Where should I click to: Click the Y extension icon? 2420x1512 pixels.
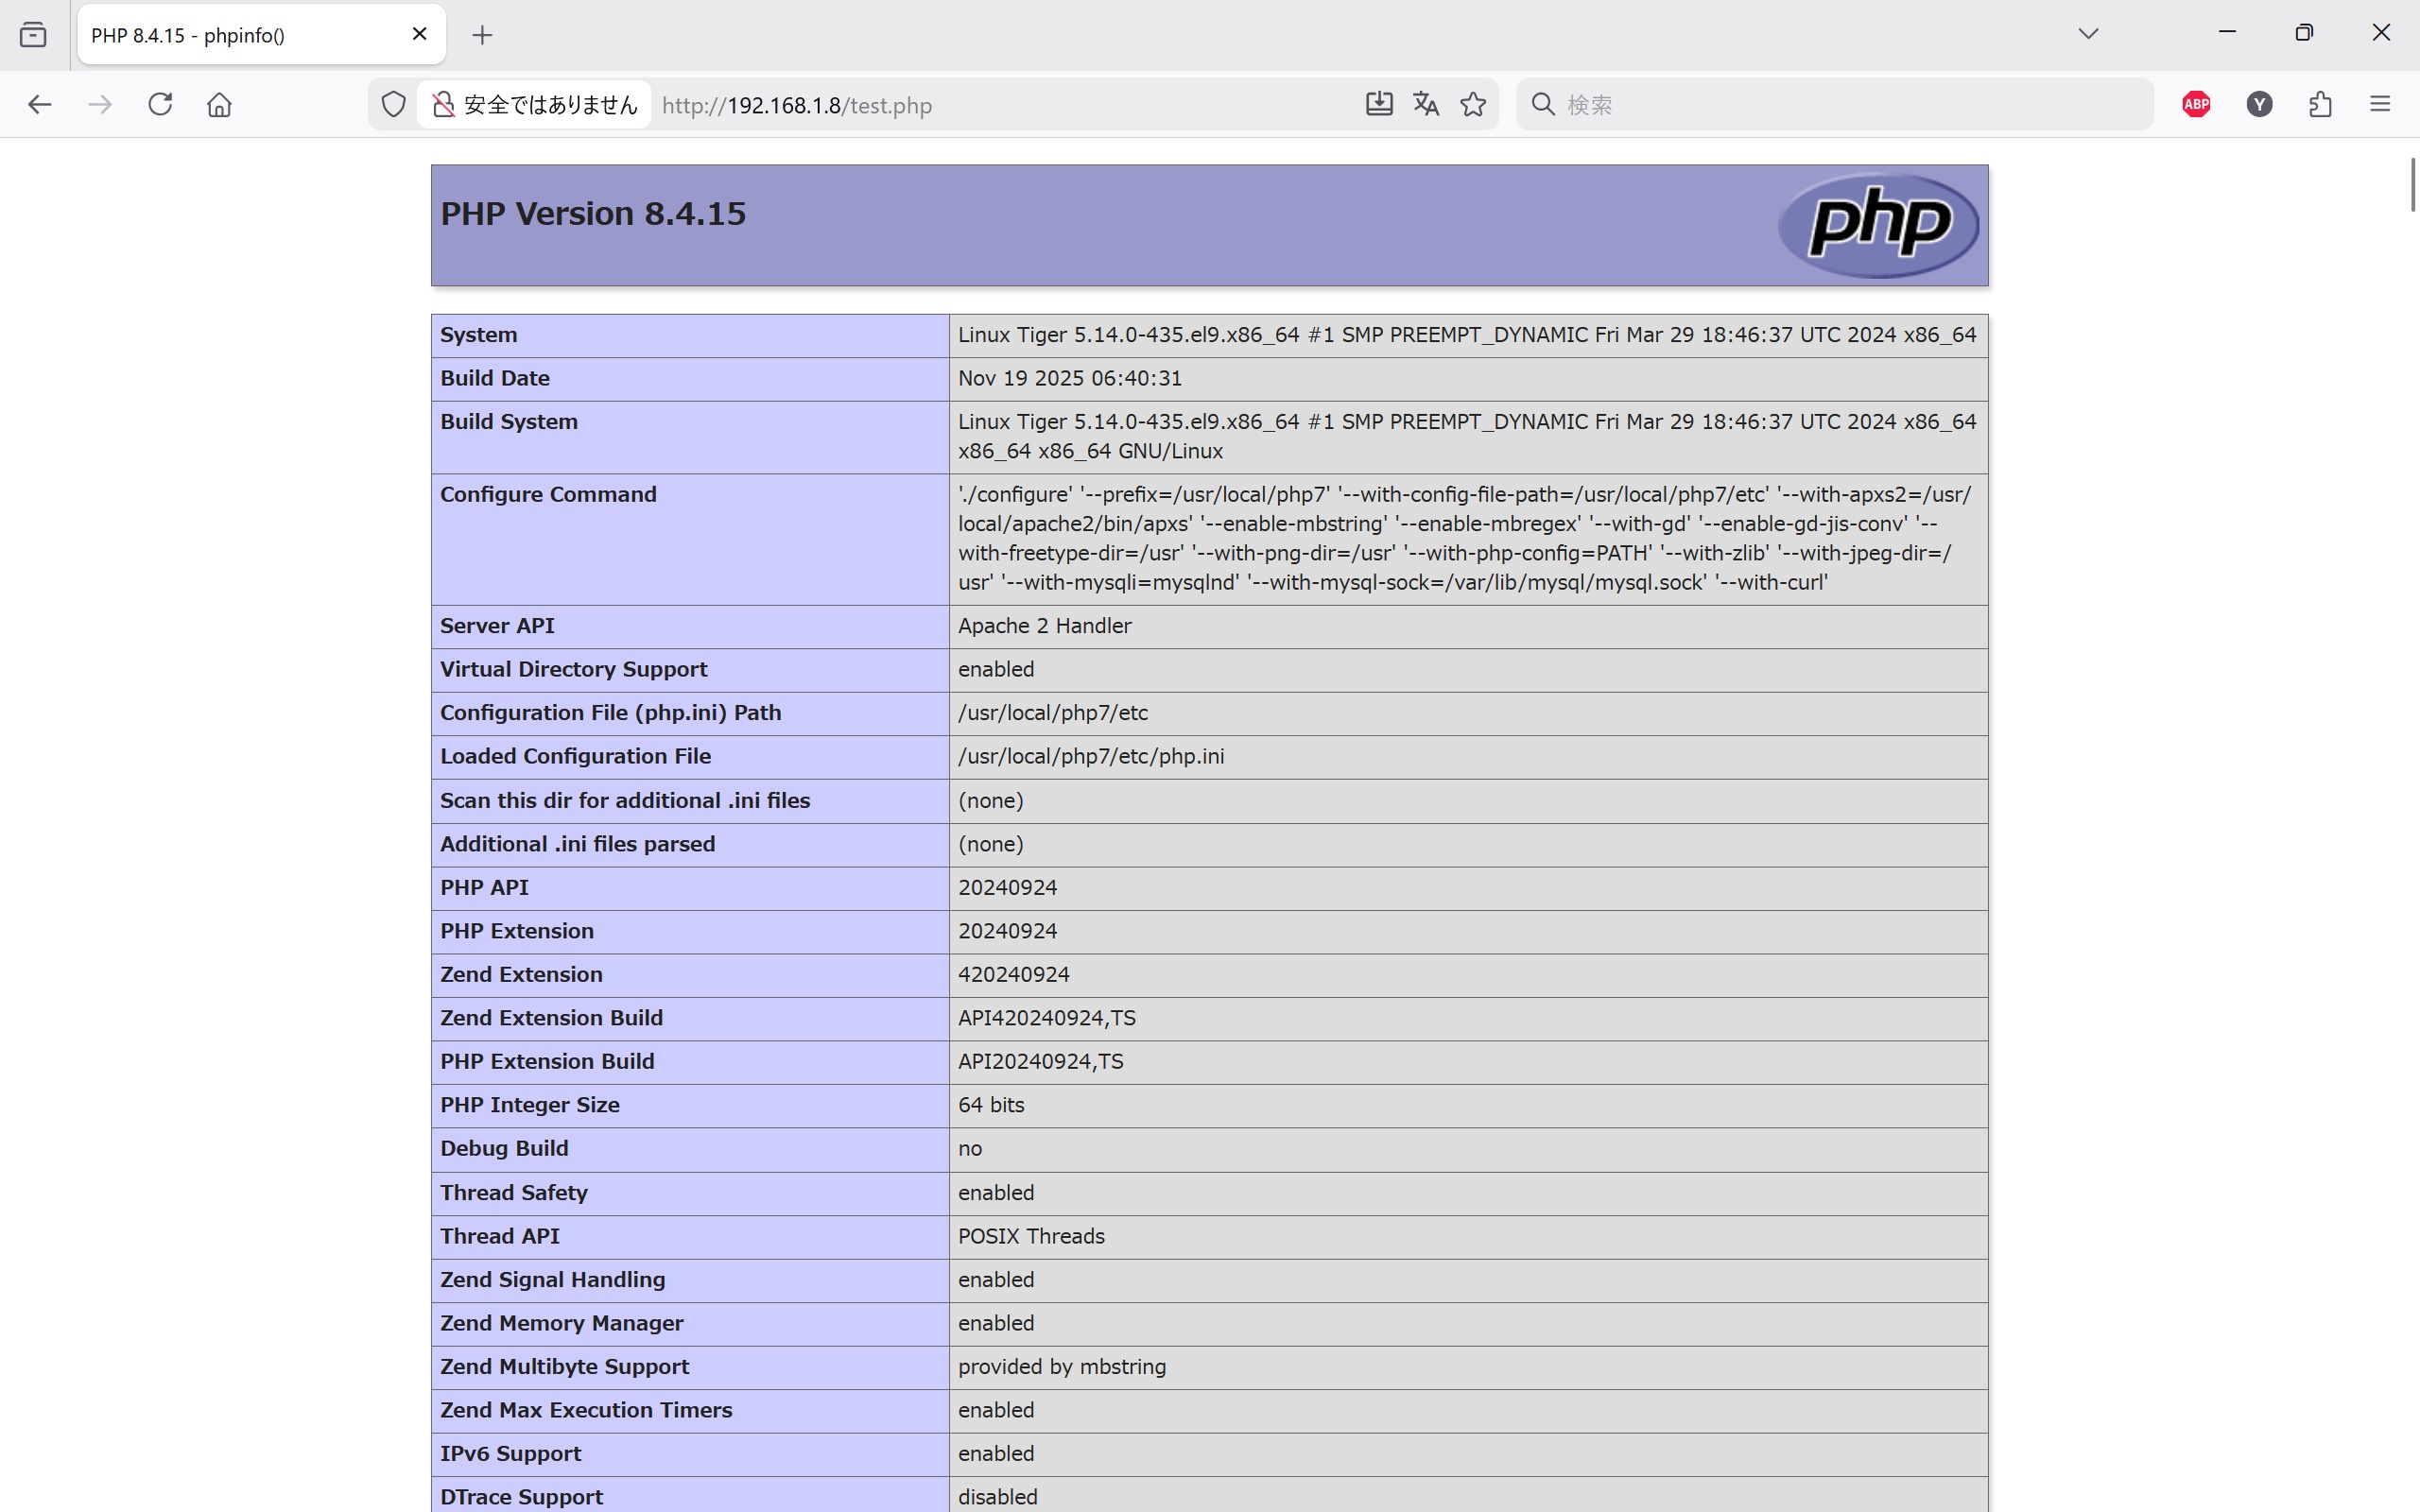[x=2259, y=104]
